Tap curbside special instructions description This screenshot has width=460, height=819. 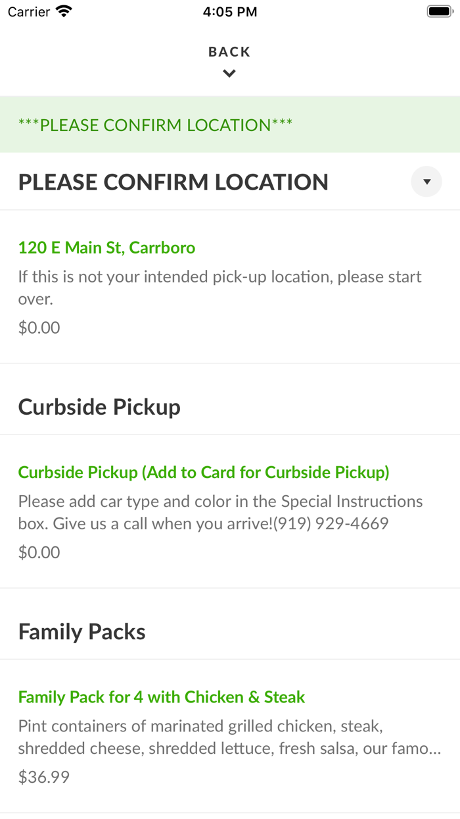(220, 512)
